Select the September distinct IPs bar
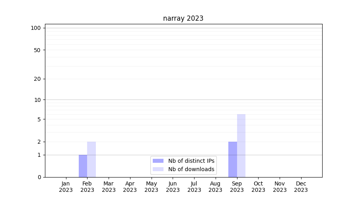The image size is (358, 199). 232,159
